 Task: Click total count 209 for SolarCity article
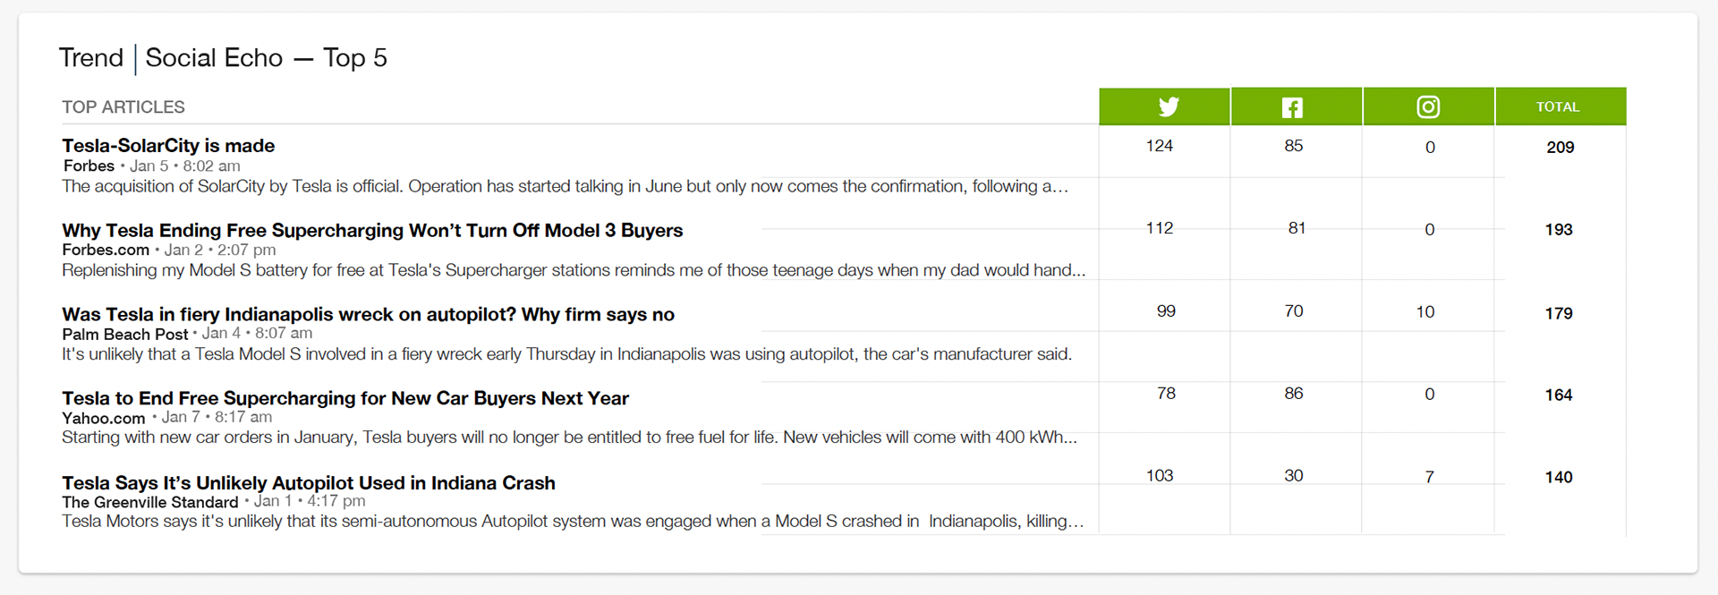click(1560, 148)
